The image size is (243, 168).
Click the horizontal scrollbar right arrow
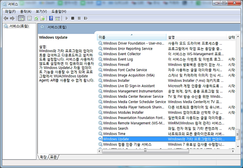233,151
